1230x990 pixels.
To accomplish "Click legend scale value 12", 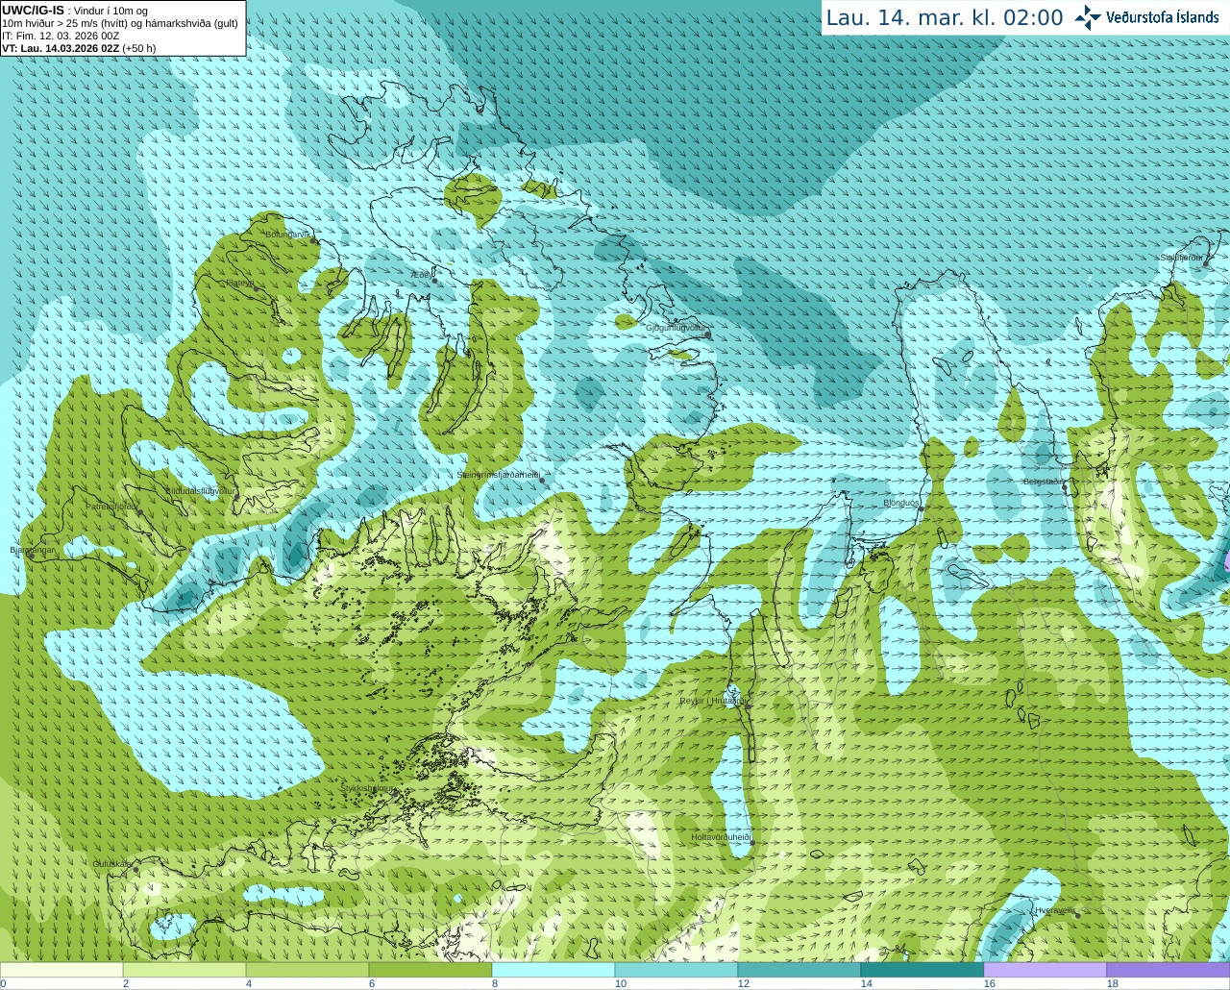I will (744, 983).
